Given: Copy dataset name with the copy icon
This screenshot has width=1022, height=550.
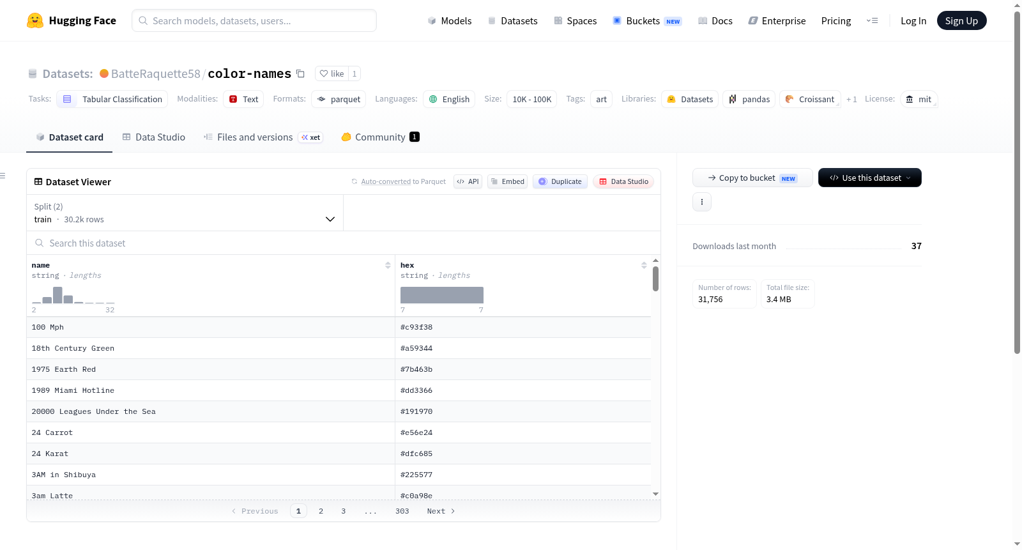Looking at the screenshot, I should [300, 73].
